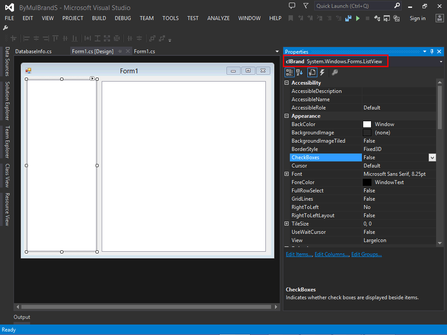Click the Make Same Width icon

point(88,38)
